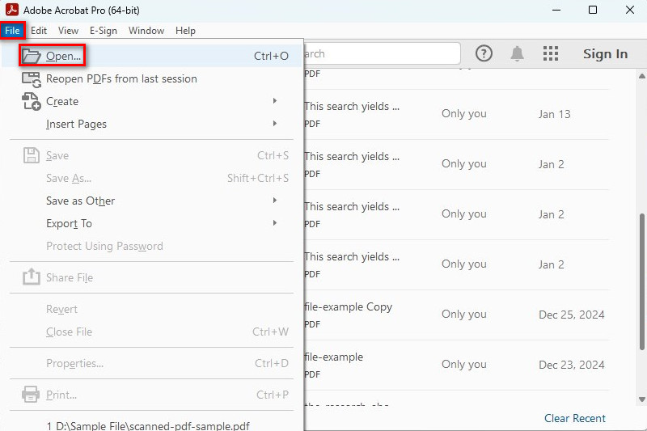Click the Create PDF icon

point(31,101)
